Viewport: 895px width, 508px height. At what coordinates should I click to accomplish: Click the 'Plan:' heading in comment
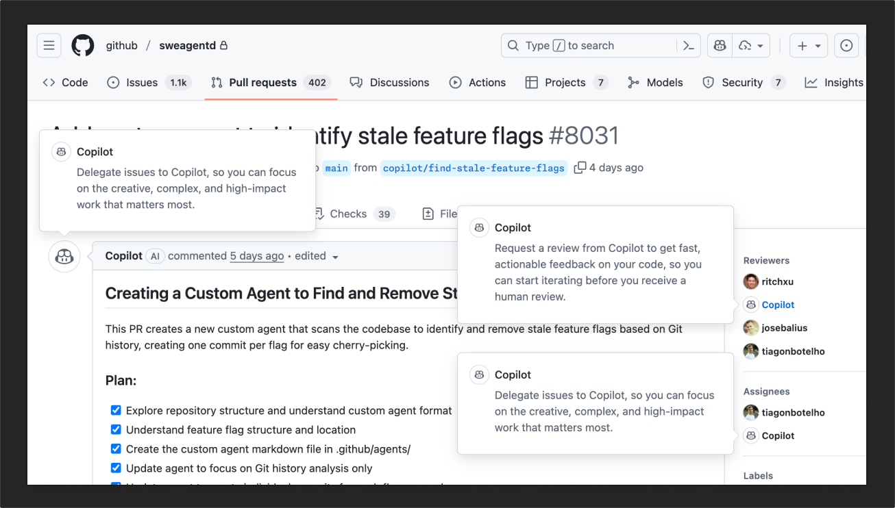(x=121, y=380)
